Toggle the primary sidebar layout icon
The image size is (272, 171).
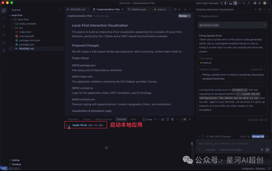[226, 3]
